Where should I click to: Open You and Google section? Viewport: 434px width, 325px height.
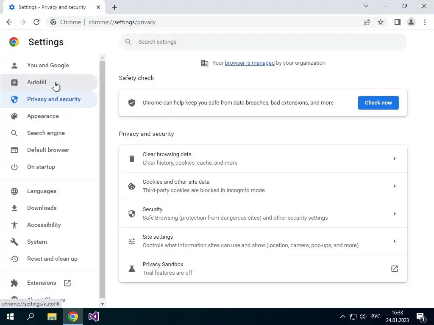point(49,66)
